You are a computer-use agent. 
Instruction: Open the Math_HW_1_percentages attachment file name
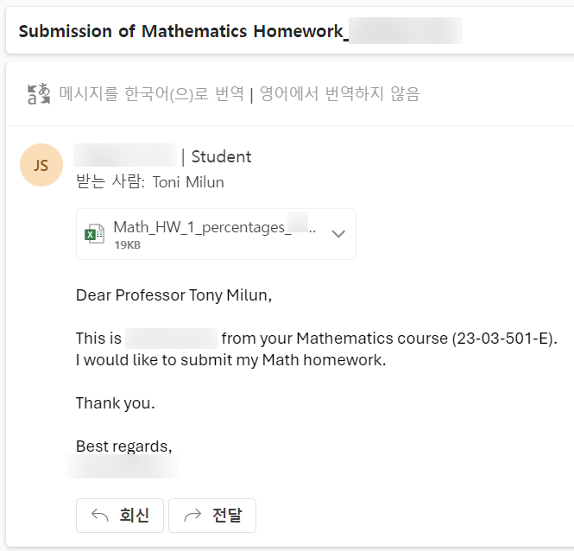[x=211, y=227]
